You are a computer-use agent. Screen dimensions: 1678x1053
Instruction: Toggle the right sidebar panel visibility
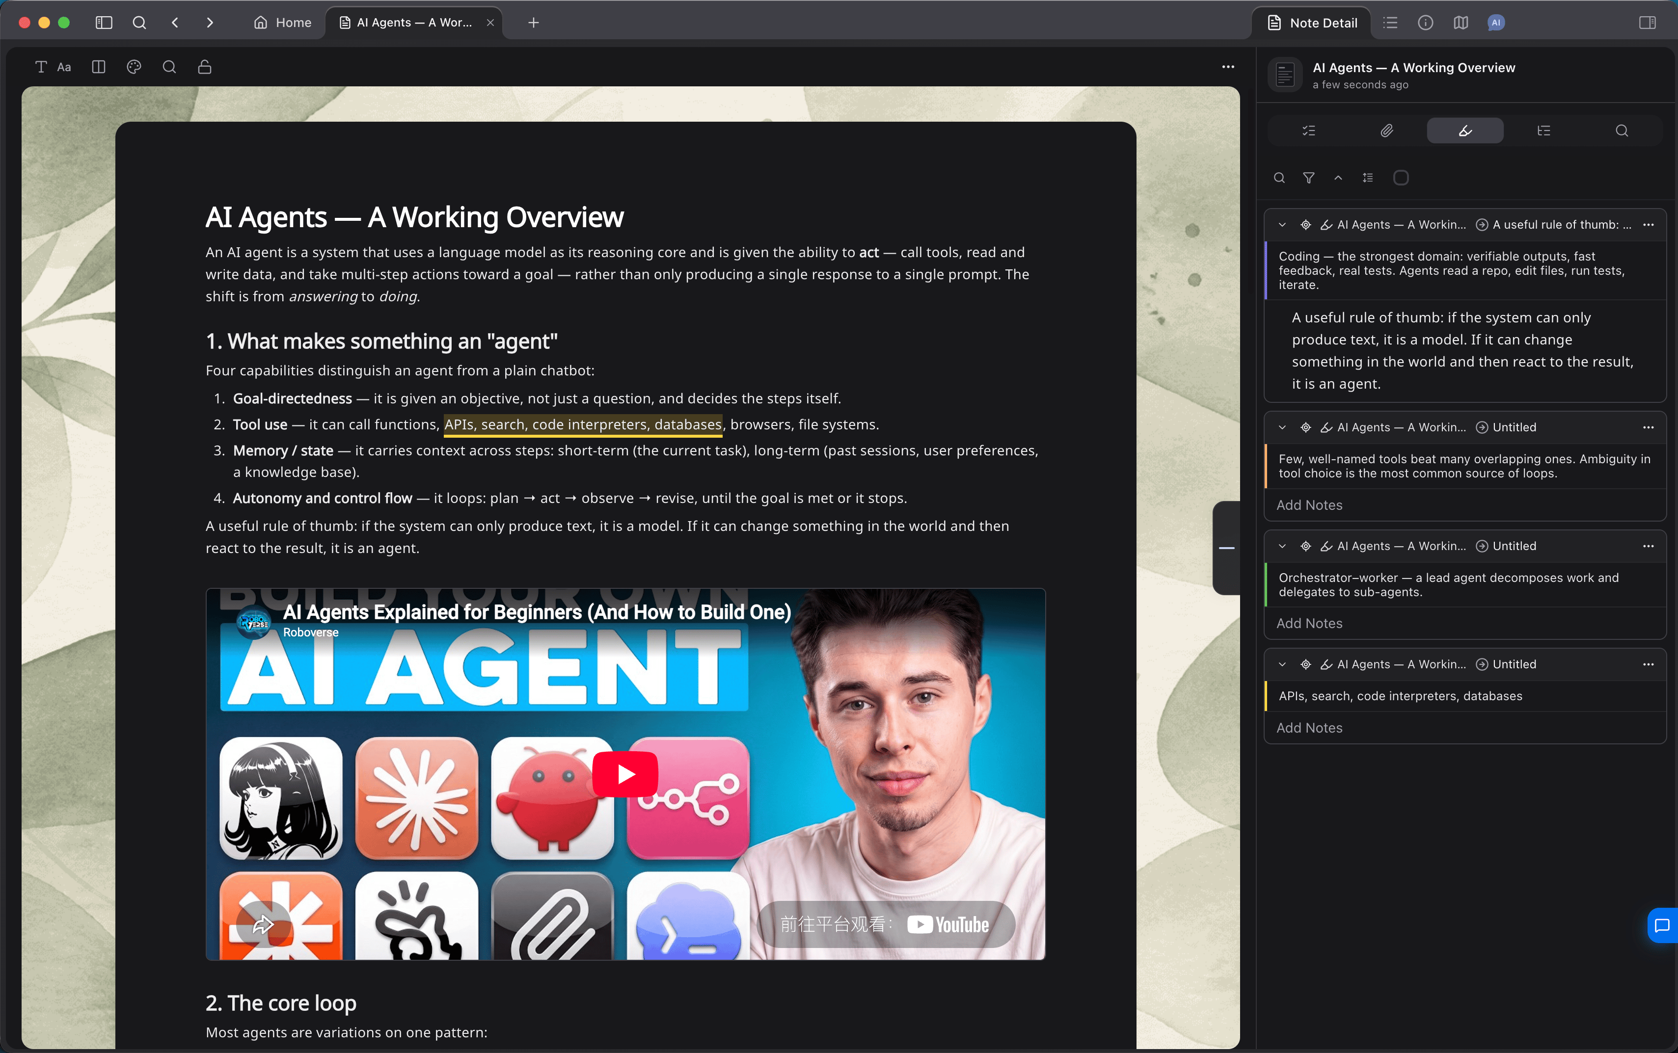point(1648,23)
